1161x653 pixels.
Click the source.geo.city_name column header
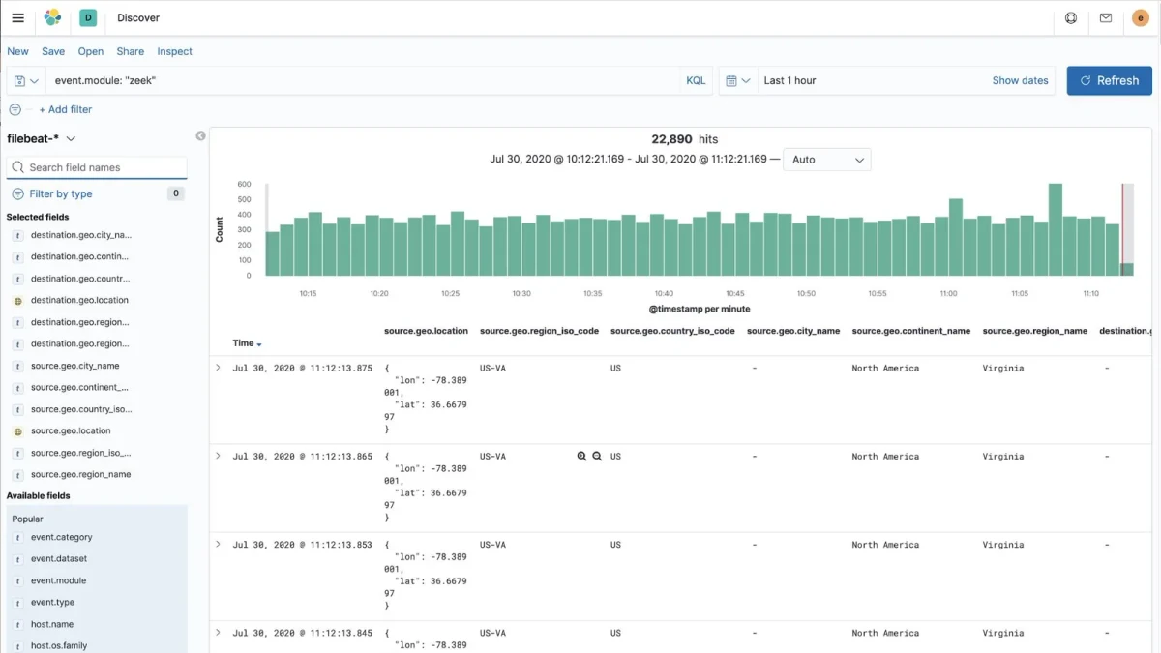click(793, 331)
